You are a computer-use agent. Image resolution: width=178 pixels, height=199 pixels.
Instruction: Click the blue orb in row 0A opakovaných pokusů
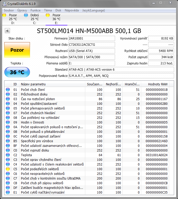(x=8, y=127)
